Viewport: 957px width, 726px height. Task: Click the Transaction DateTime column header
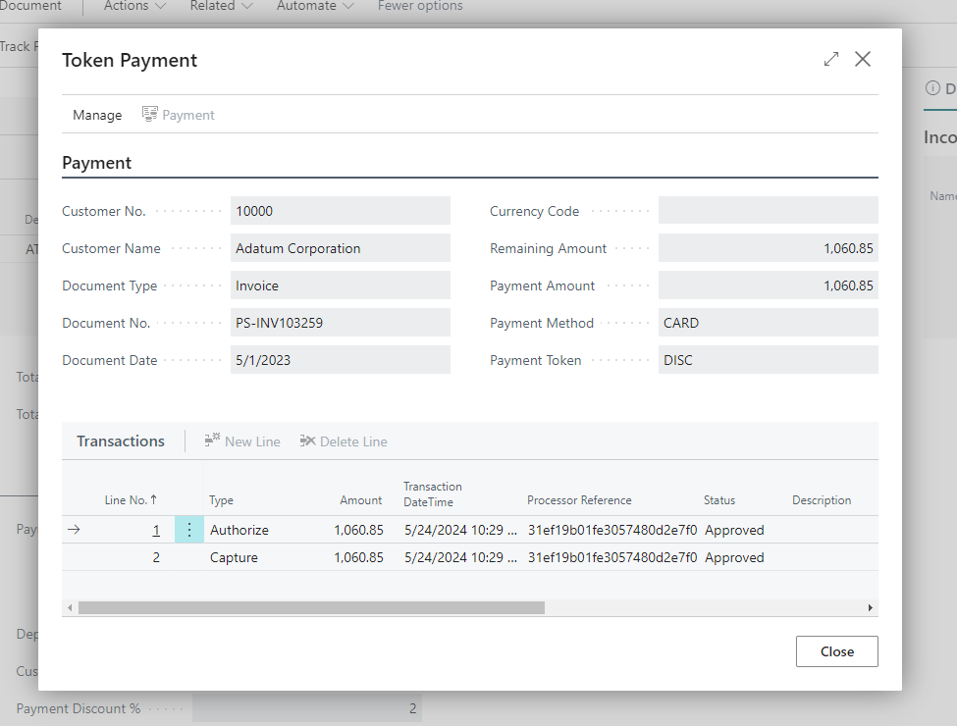432,494
